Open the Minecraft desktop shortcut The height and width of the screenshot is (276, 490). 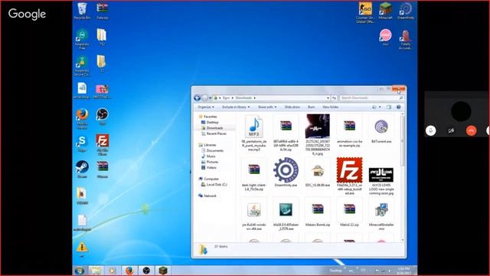coord(385,11)
